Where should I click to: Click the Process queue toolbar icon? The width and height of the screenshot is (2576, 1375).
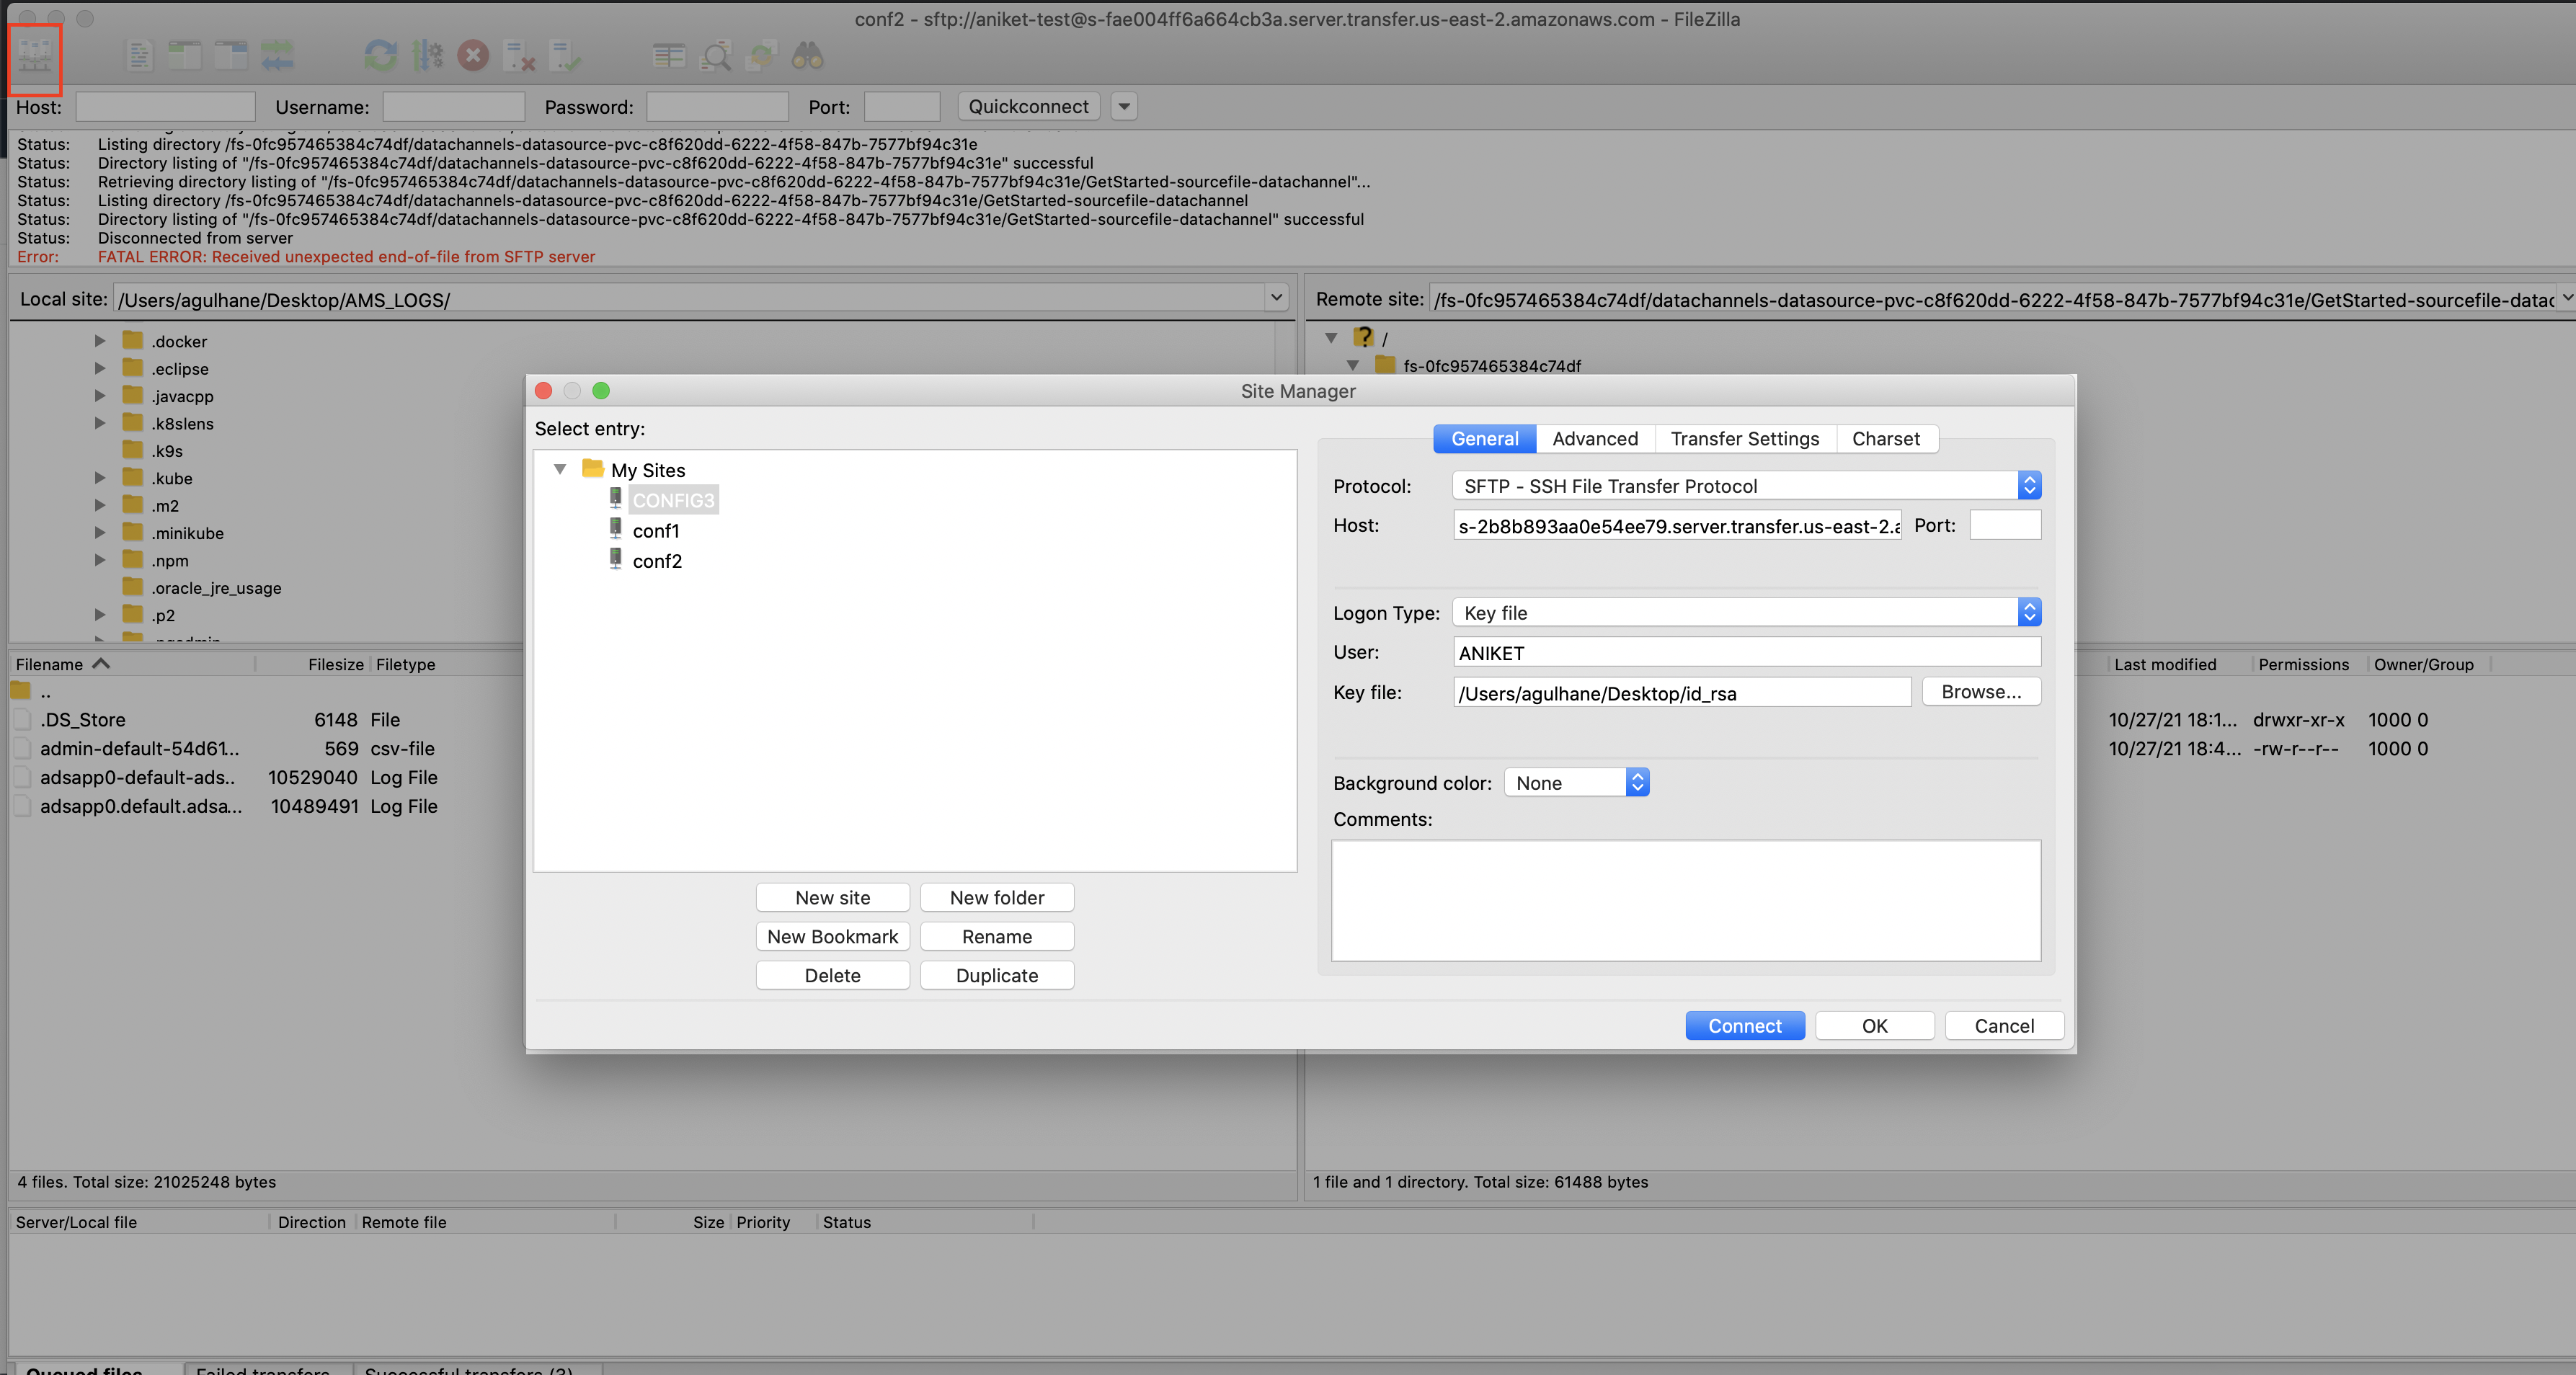click(x=428, y=56)
